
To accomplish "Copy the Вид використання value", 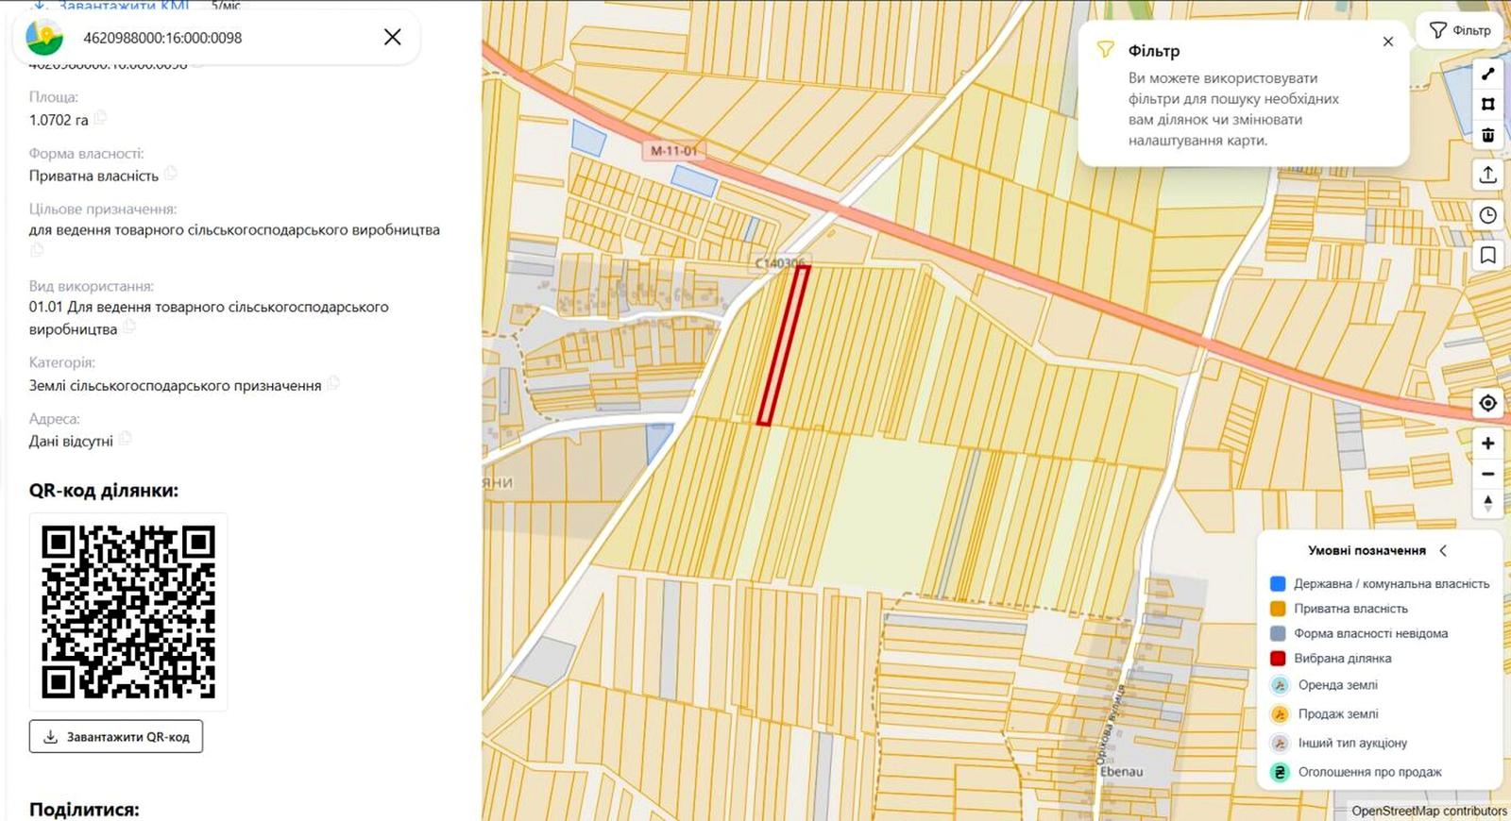I will click(x=129, y=327).
